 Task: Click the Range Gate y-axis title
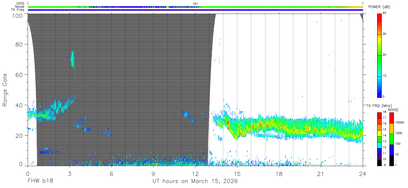(x=5, y=90)
